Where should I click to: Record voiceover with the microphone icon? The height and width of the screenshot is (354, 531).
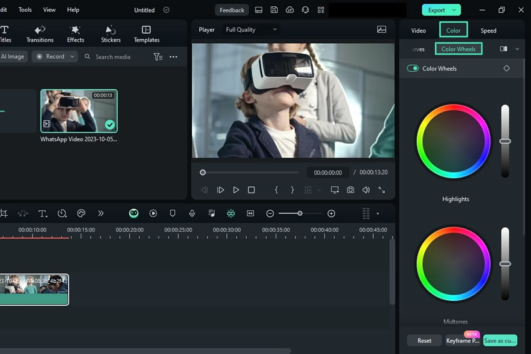pyautogui.click(x=192, y=213)
